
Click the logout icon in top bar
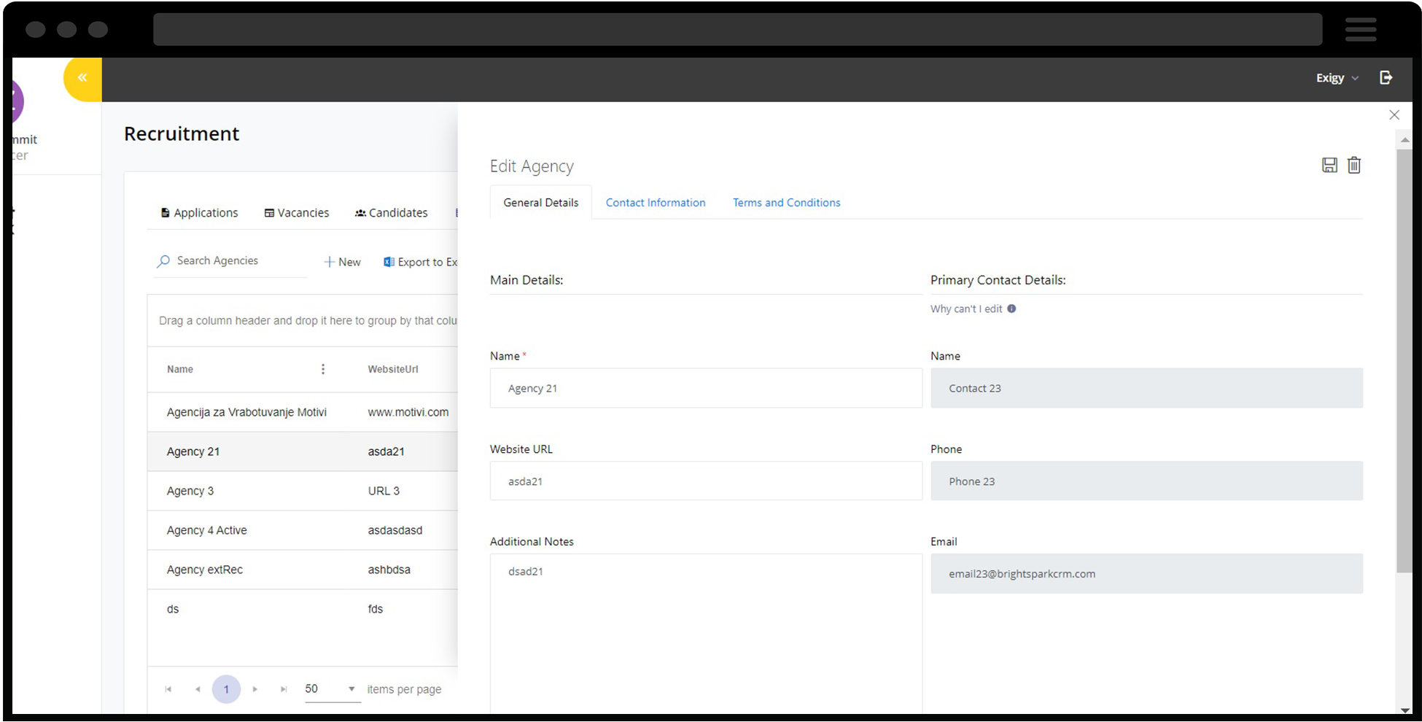click(1386, 78)
